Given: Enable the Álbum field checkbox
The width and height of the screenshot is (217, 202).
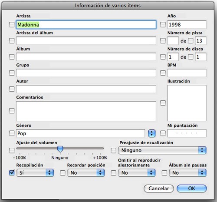Looking at the screenshot, I should click(x=12, y=57).
